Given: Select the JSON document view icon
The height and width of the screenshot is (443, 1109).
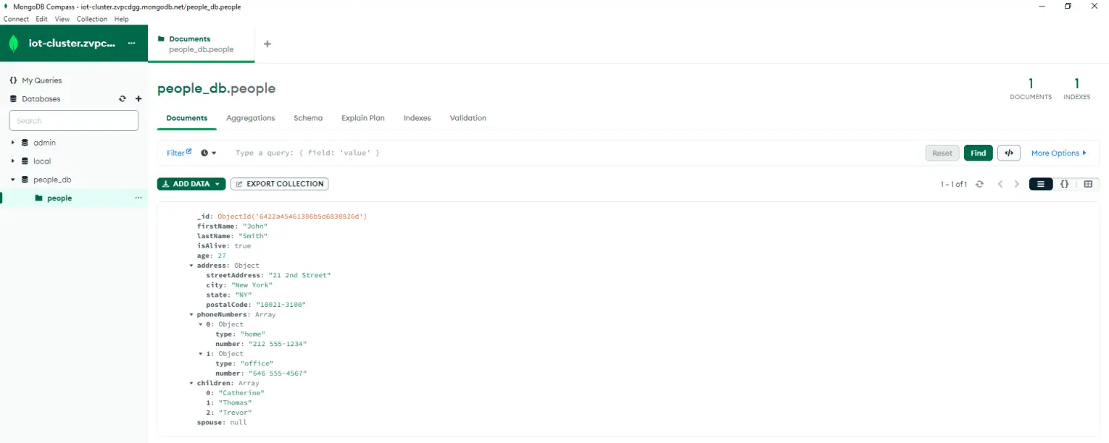Looking at the screenshot, I should 1064,184.
